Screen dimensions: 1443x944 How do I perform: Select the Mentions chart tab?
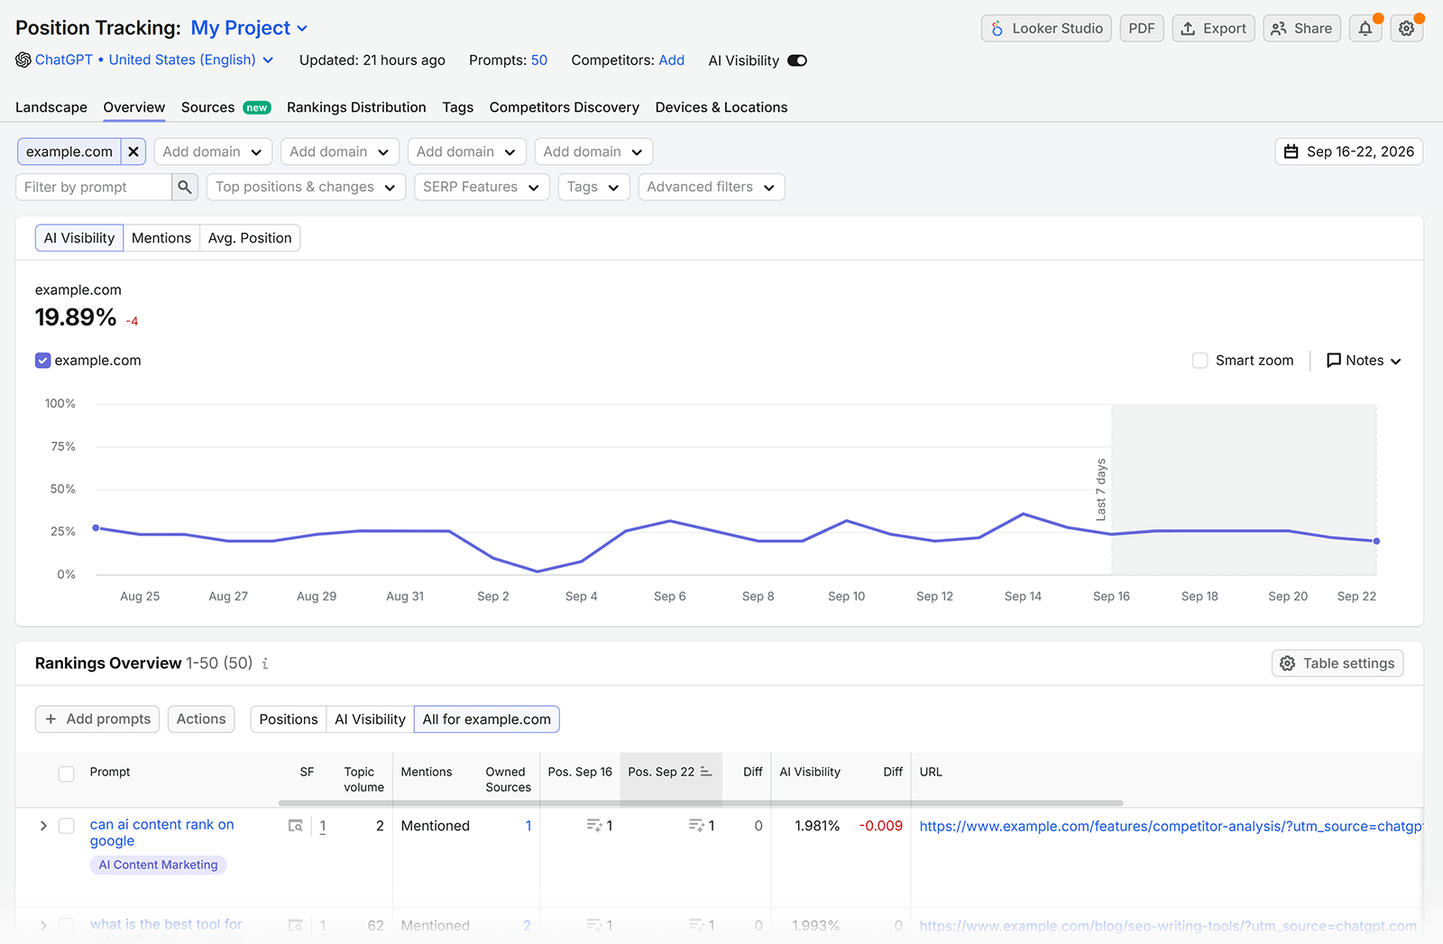(x=161, y=238)
